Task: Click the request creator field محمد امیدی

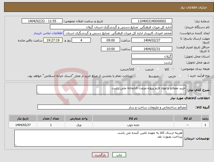Action: (x=118, y=33)
